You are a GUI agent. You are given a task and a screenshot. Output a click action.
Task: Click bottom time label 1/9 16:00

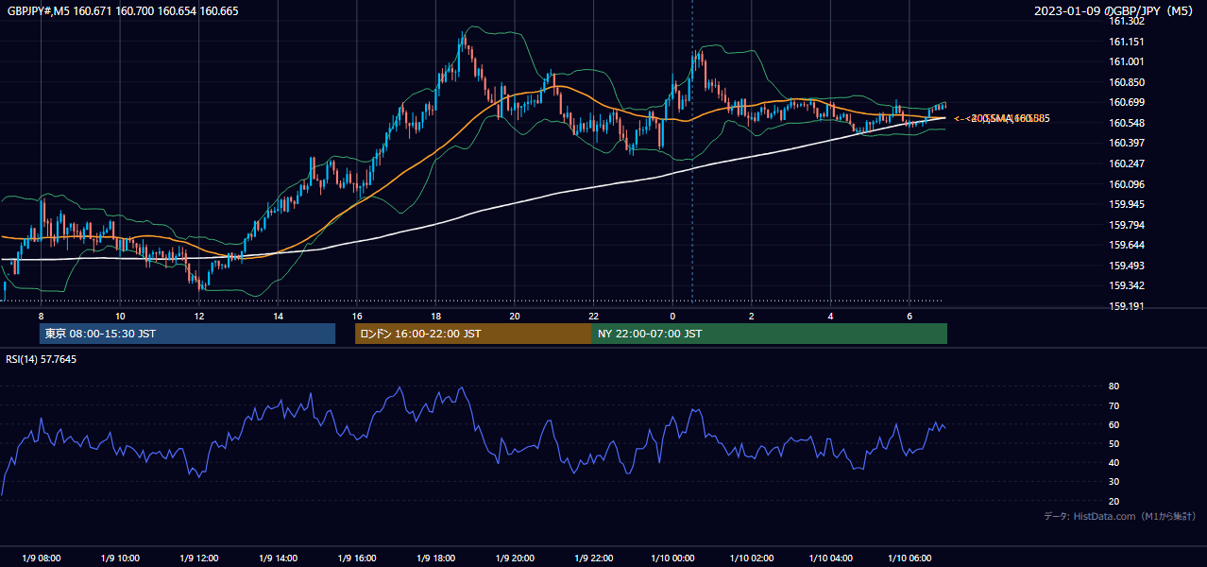coord(356,558)
